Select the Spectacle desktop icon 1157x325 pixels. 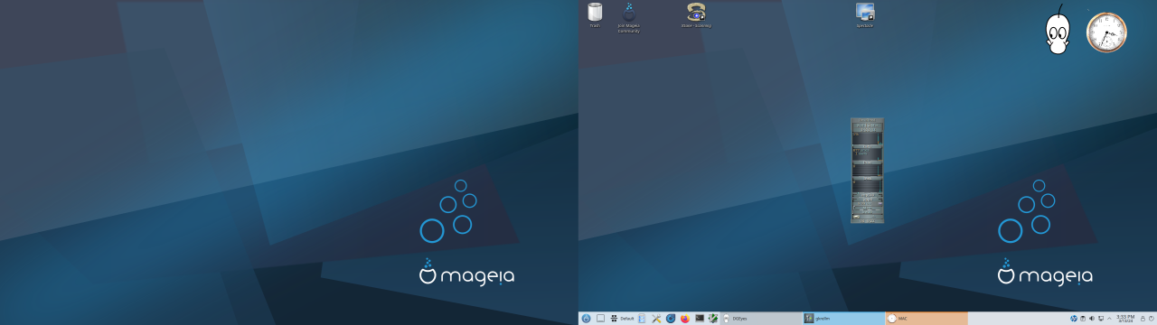click(x=865, y=14)
